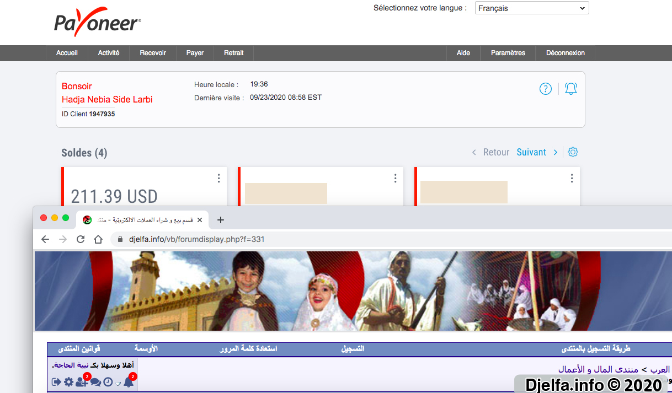Viewport: 672px width, 393px height.
Task: Click Retour in balances pager
Action: point(496,152)
